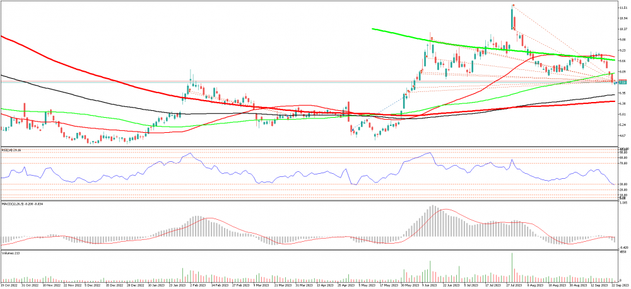Click the 5 Jul 2023 date label

pyautogui.click(x=471, y=285)
